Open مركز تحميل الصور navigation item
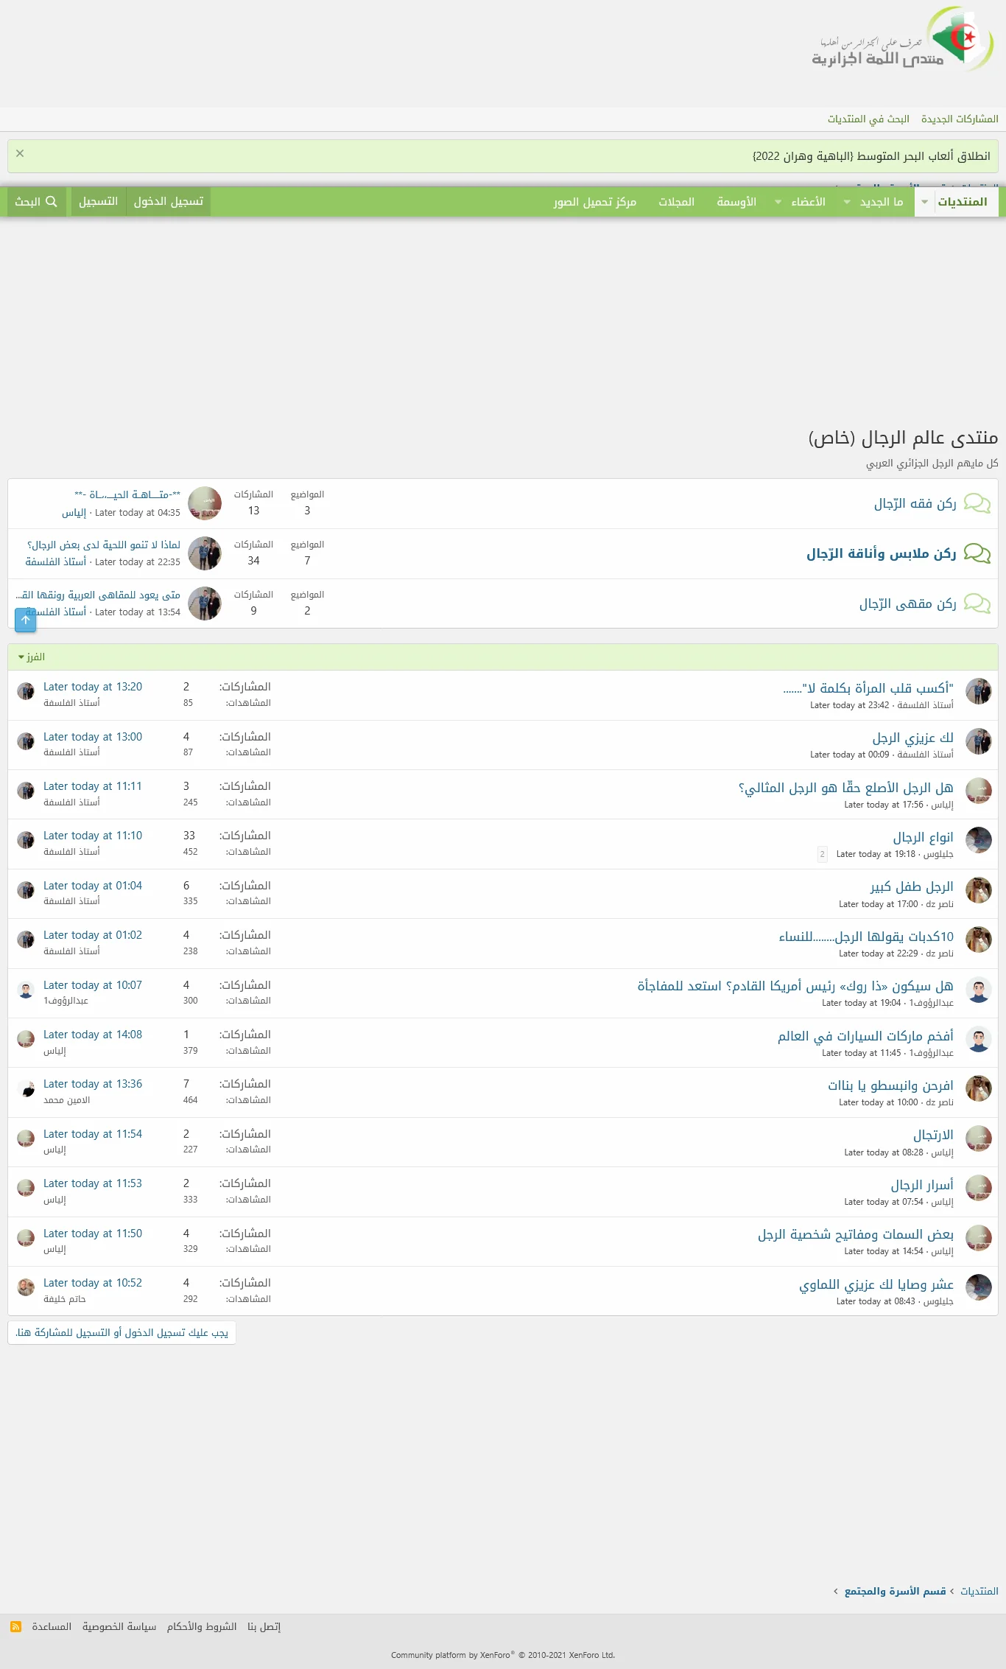This screenshot has width=1006, height=1669. pos(594,202)
